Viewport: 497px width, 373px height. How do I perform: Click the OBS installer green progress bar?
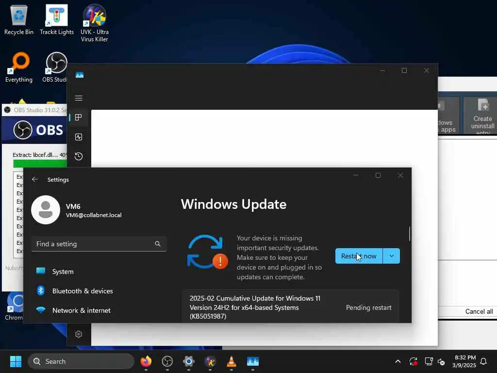[40, 163]
